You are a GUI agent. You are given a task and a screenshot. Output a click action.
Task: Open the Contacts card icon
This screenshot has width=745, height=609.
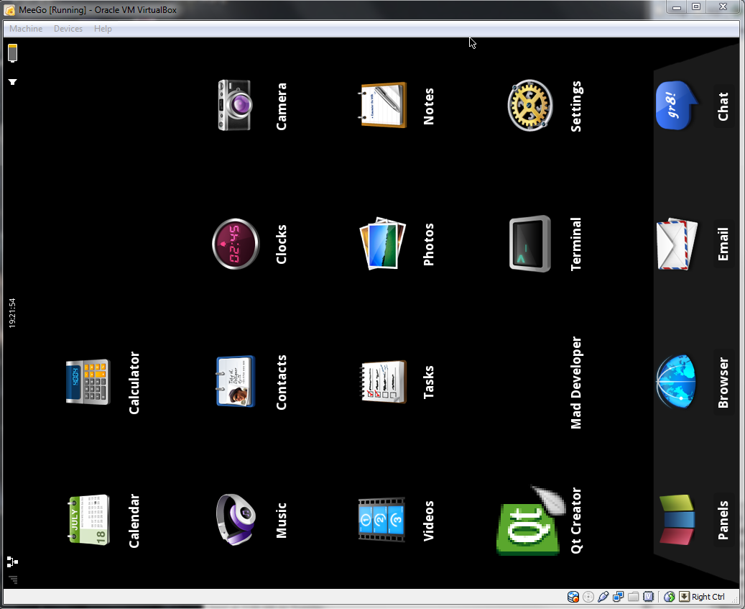(x=235, y=381)
